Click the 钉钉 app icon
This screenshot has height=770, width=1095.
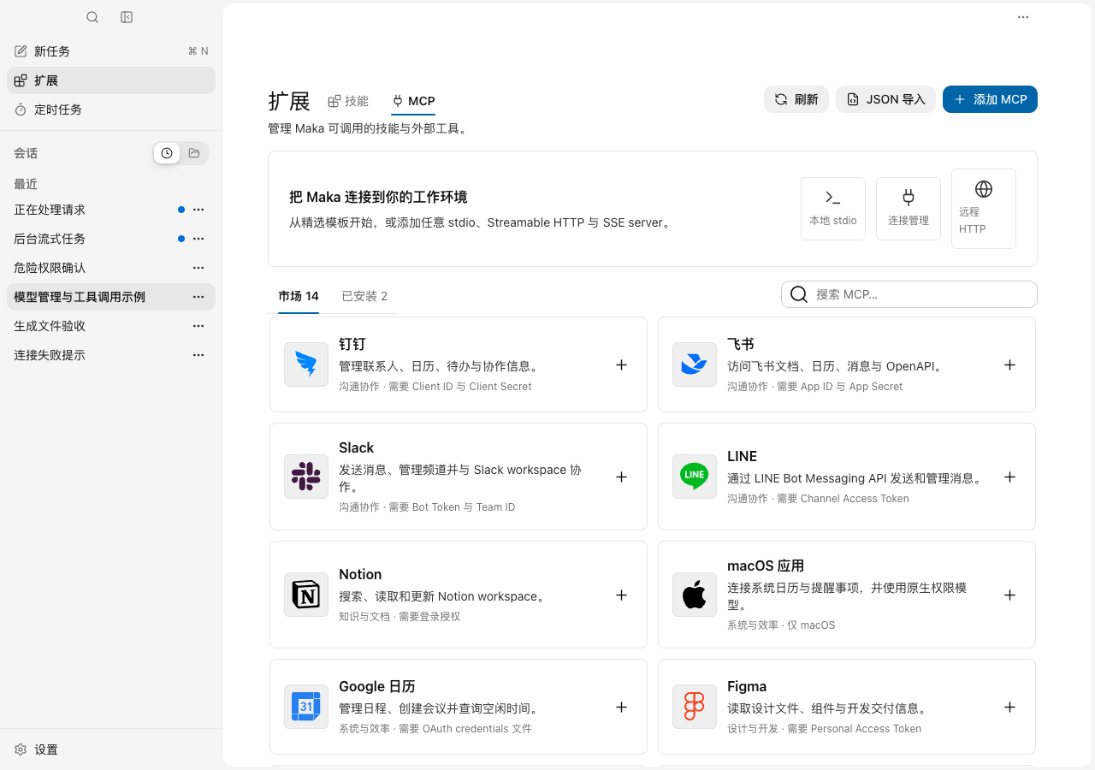click(x=306, y=364)
